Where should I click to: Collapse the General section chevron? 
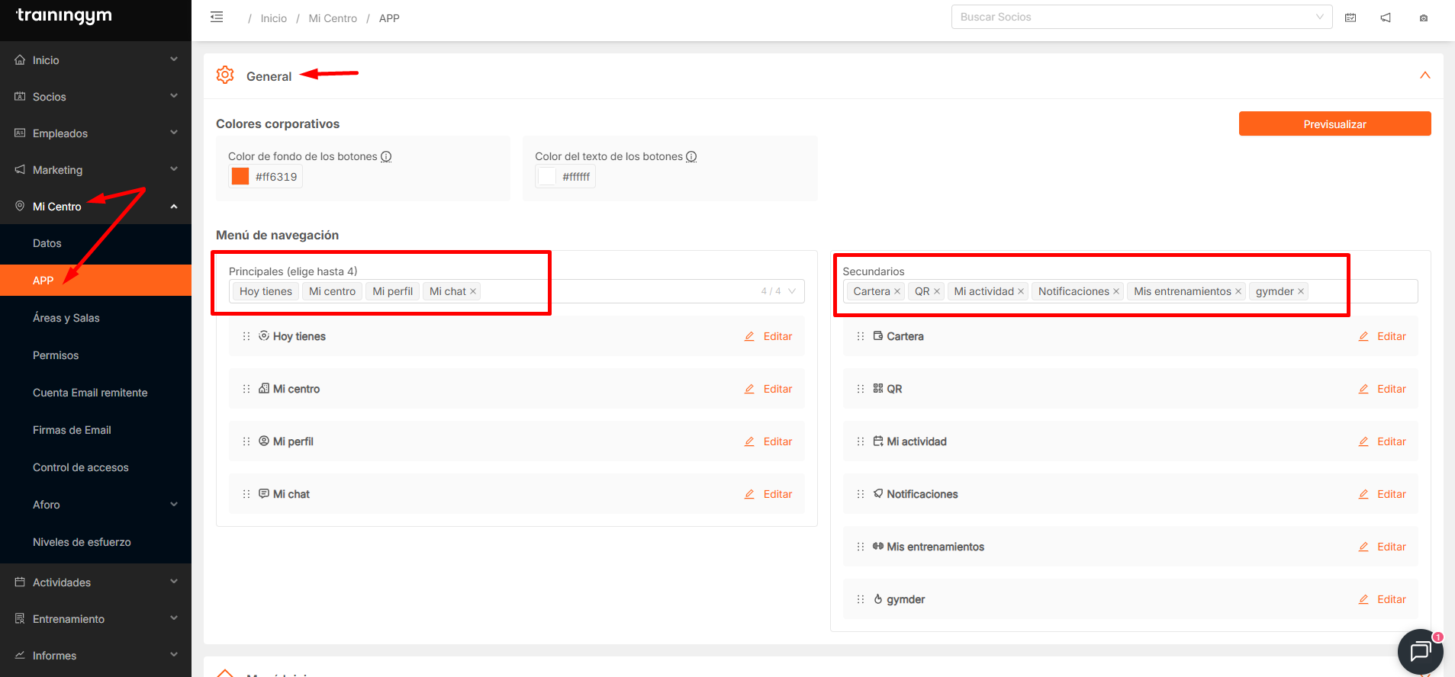pos(1424,75)
